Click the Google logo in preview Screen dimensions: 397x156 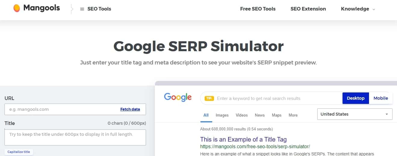178,97
